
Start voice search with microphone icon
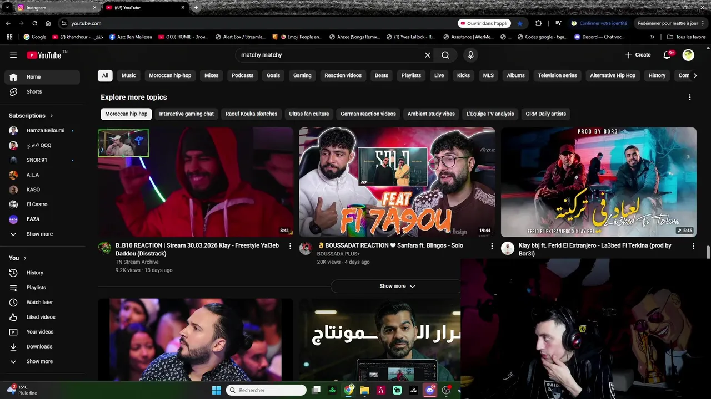(x=470, y=55)
